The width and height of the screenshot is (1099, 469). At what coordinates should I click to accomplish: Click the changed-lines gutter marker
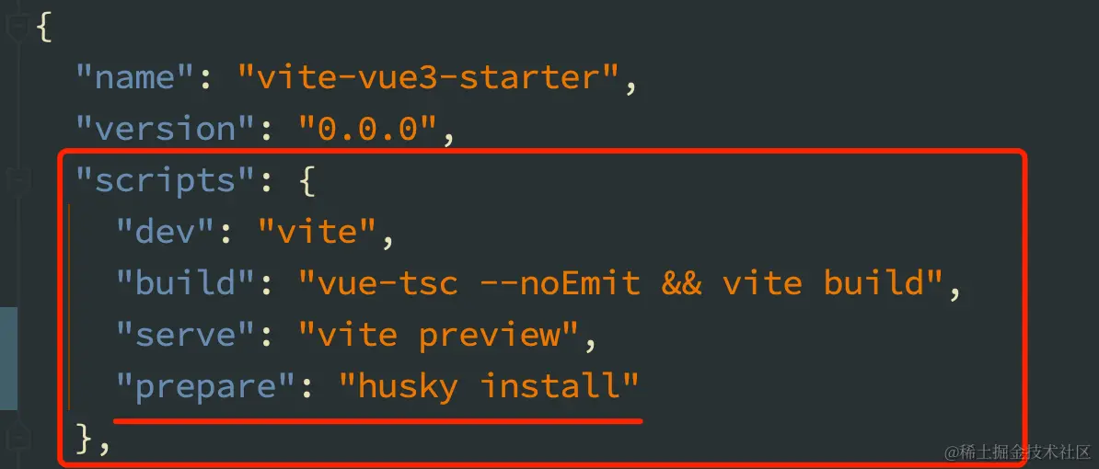coord(8,358)
